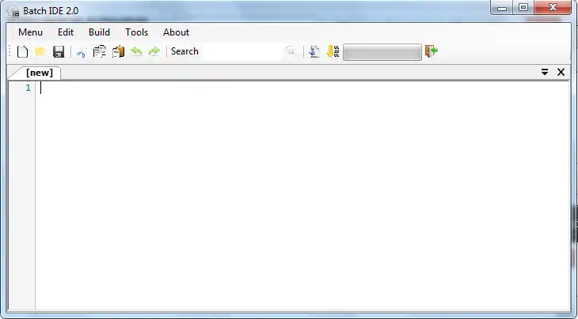The width and height of the screenshot is (578, 319).
Task: Redo with the green right arrow
Action: click(154, 51)
